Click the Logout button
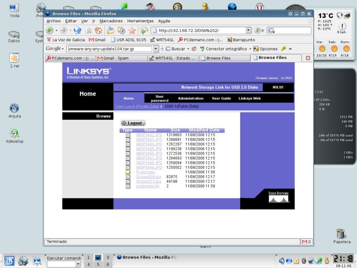The width and height of the screenshot is (357, 268). pyautogui.click(x=133, y=123)
